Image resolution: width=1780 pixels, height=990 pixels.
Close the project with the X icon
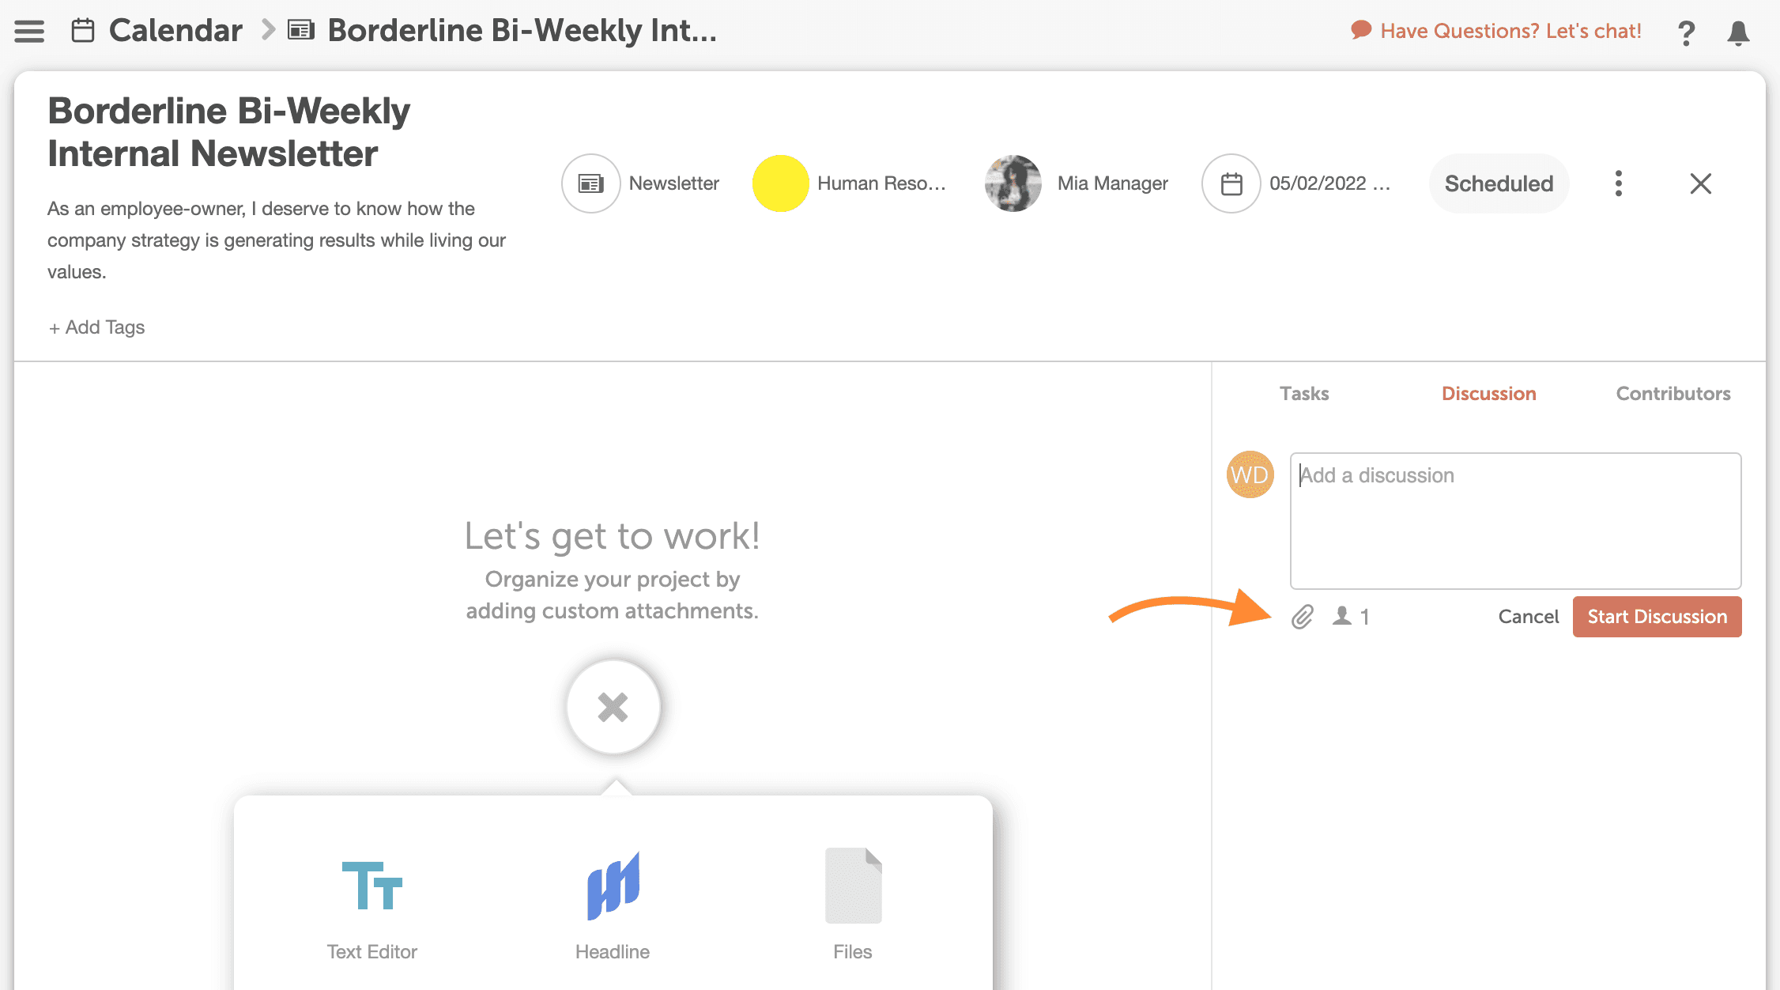click(1700, 183)
